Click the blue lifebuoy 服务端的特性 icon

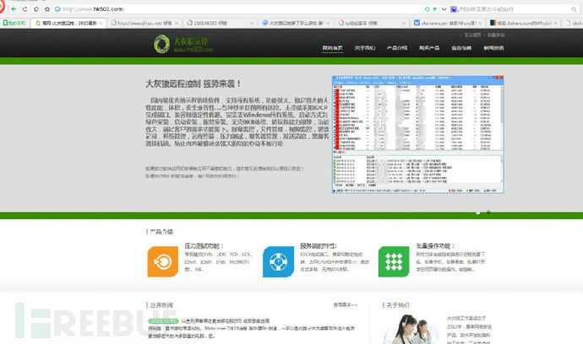pyautogui.click(x=279, y=261)
